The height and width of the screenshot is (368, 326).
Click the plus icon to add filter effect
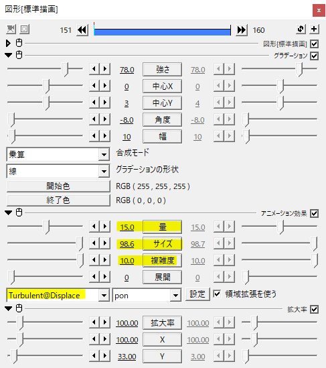(314, 29)
